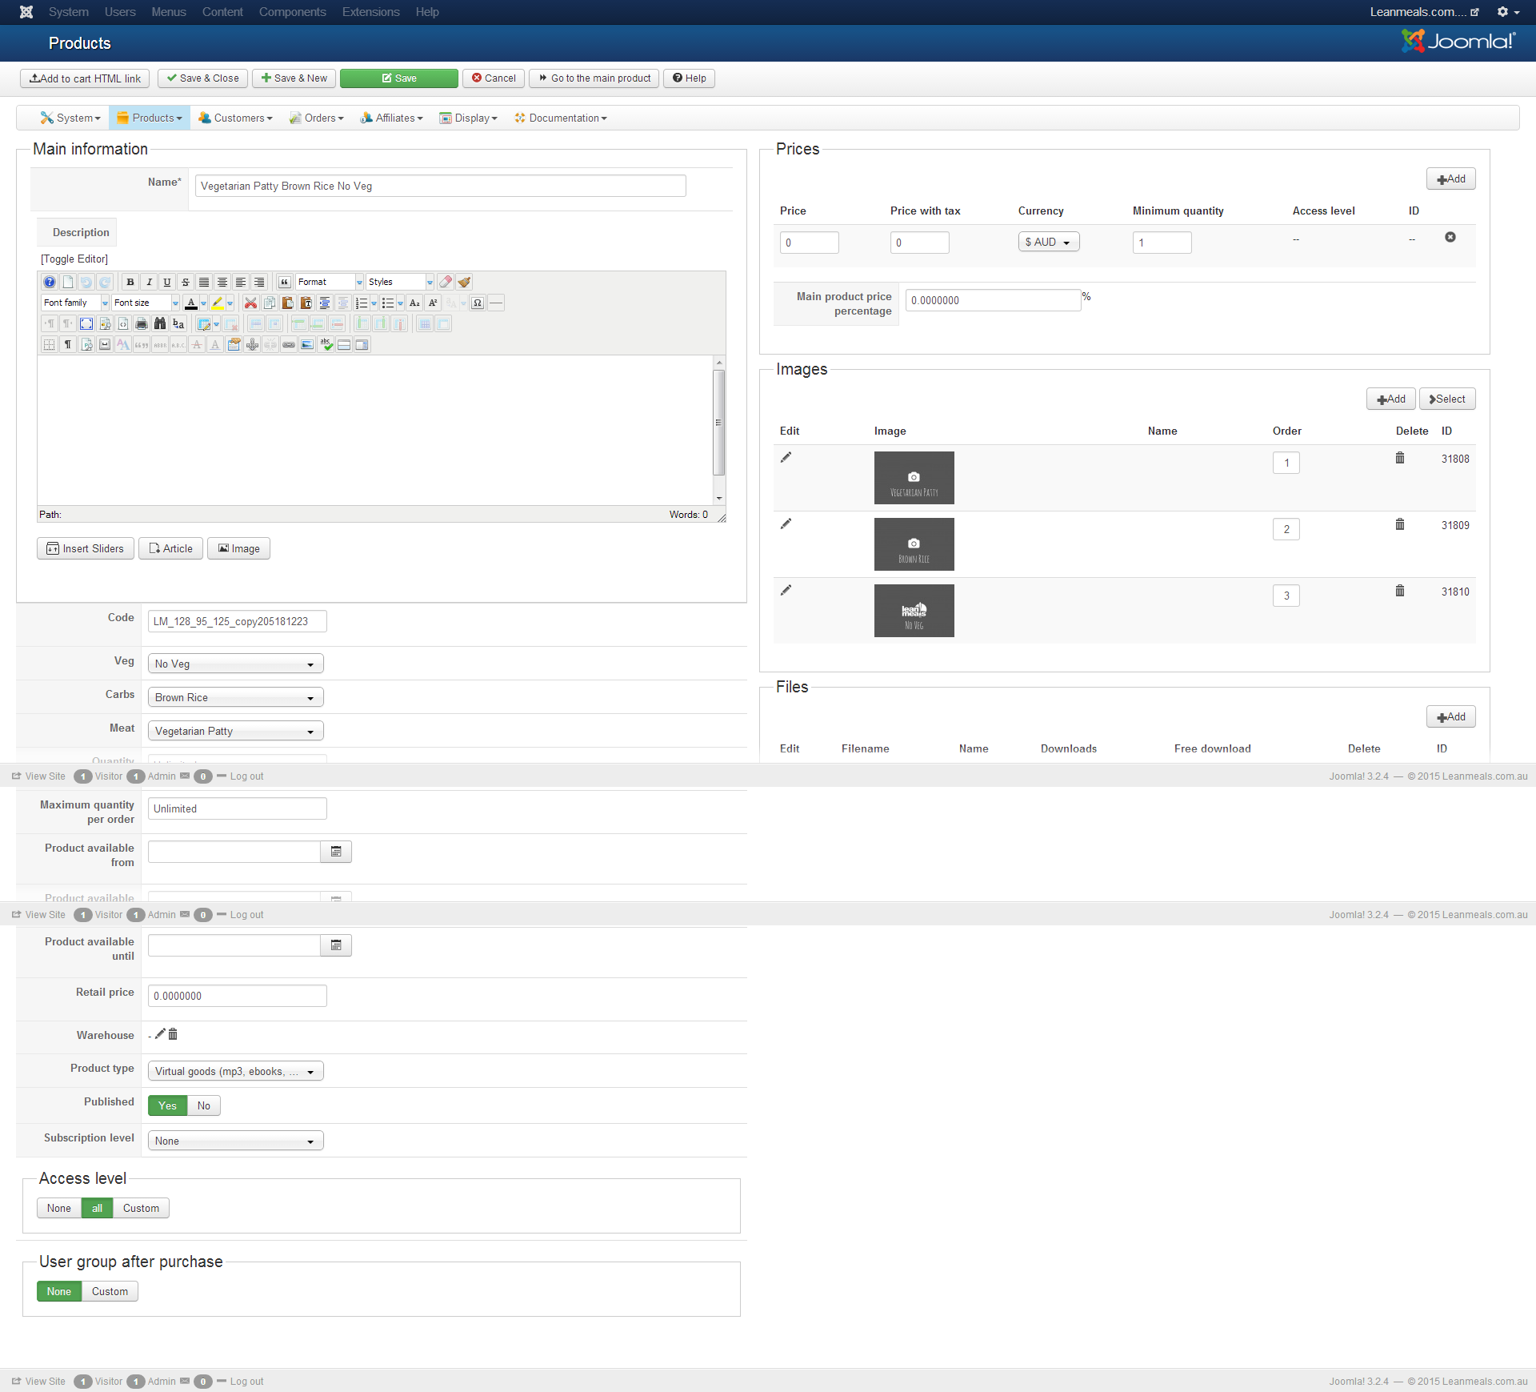Choose Custom under Access level
Viewport: 1536px width, 1392px height.
[x=141, y=1208]
